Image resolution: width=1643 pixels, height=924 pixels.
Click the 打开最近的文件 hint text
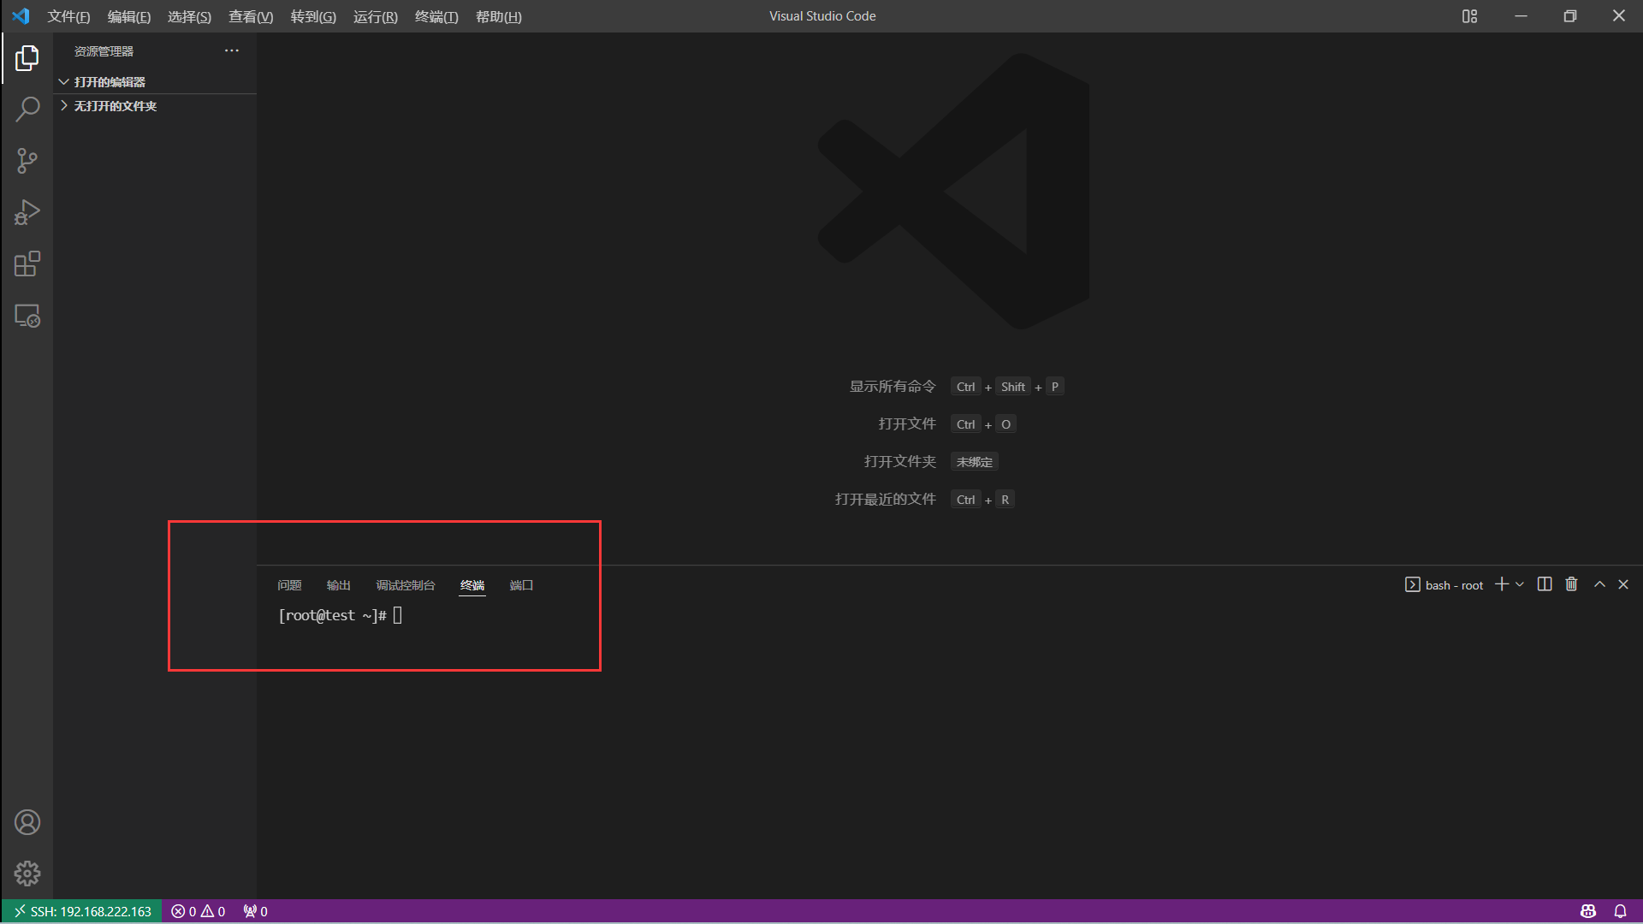click(886, 500)
